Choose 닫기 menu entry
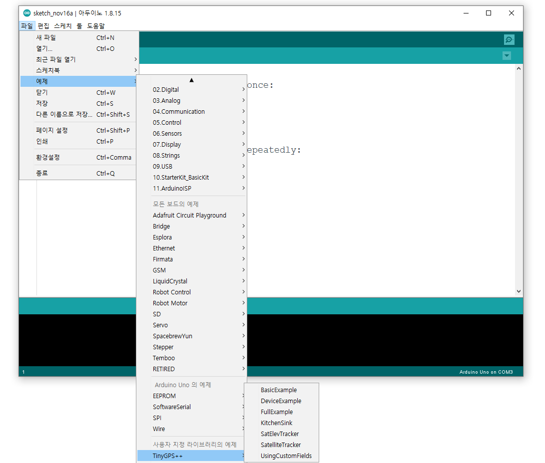The width and height of the screenshot is (545, 463). click(79, 93)
